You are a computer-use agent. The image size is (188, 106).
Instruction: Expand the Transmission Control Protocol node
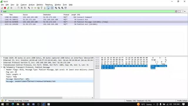1,65
